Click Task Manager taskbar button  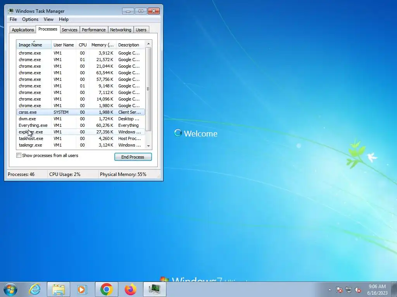154,289
